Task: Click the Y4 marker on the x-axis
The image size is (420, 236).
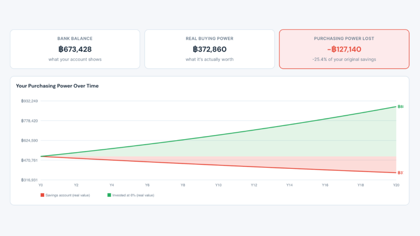Action: (x=112, y=185)
